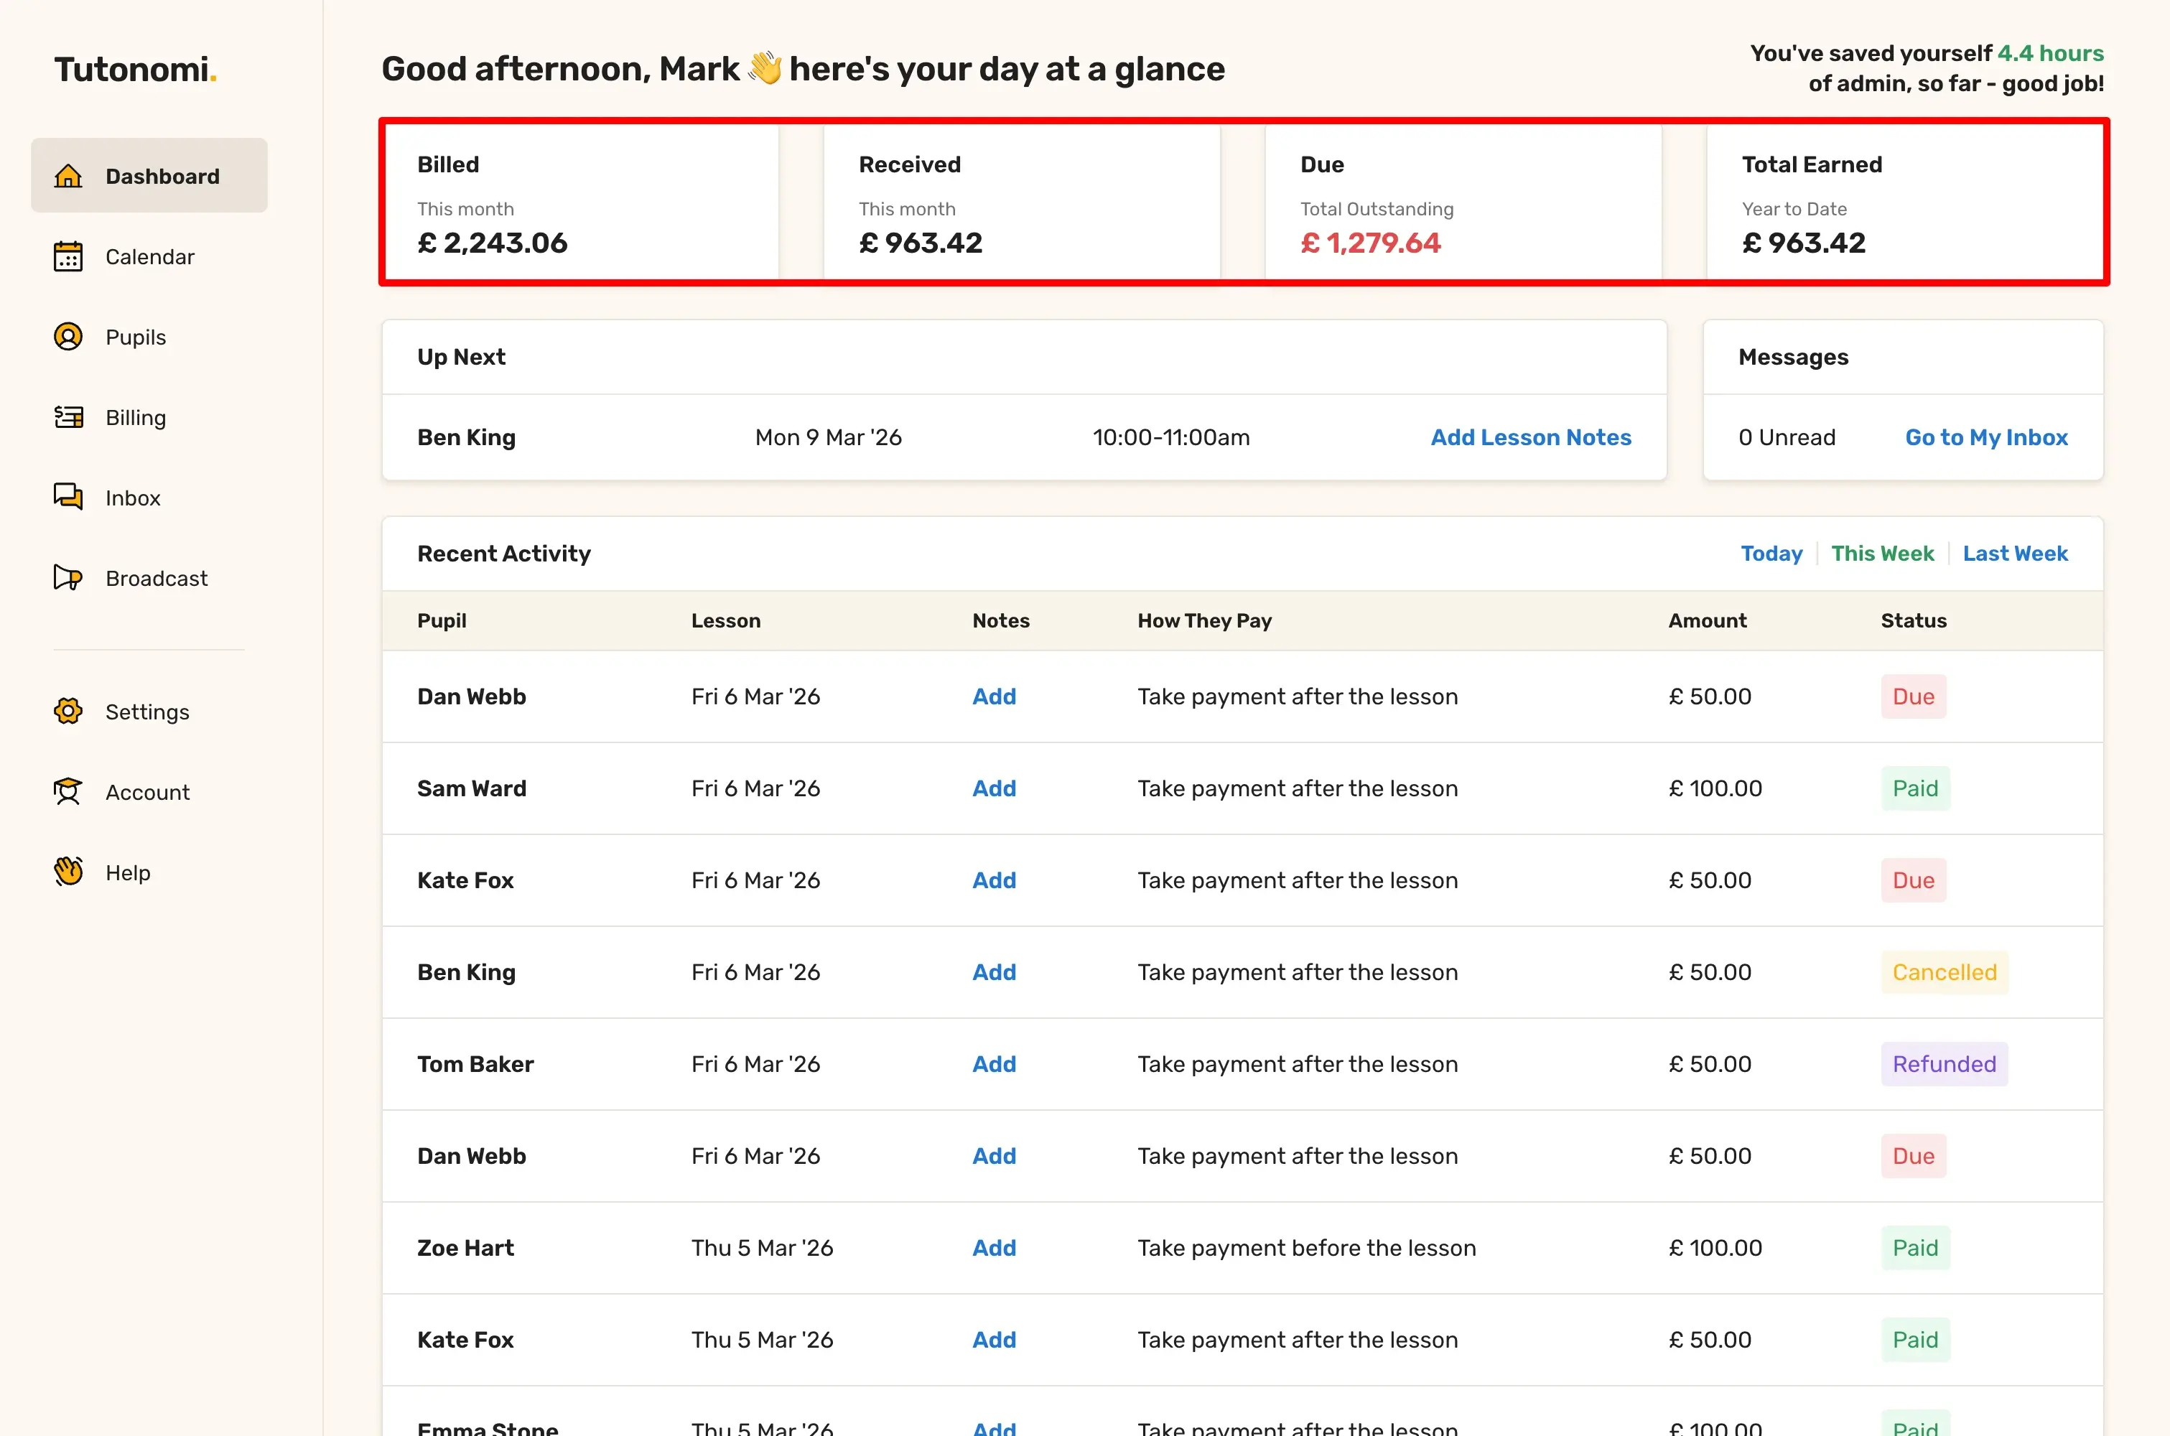This screenshot has width=2170, height=1436.
Task: Filter Recent Activity by Last Week
Action: tap(2014, 553)
